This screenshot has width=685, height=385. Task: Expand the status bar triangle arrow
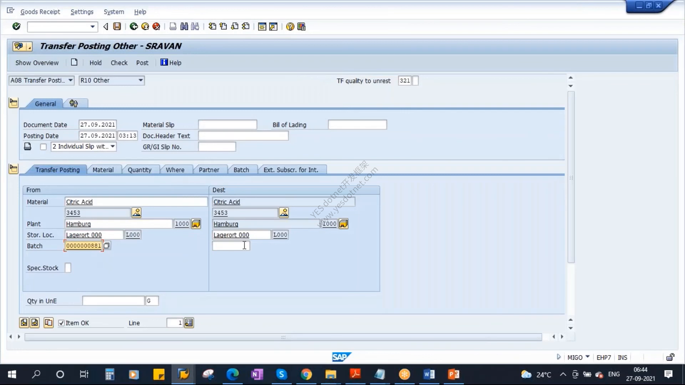coord(558,357)
